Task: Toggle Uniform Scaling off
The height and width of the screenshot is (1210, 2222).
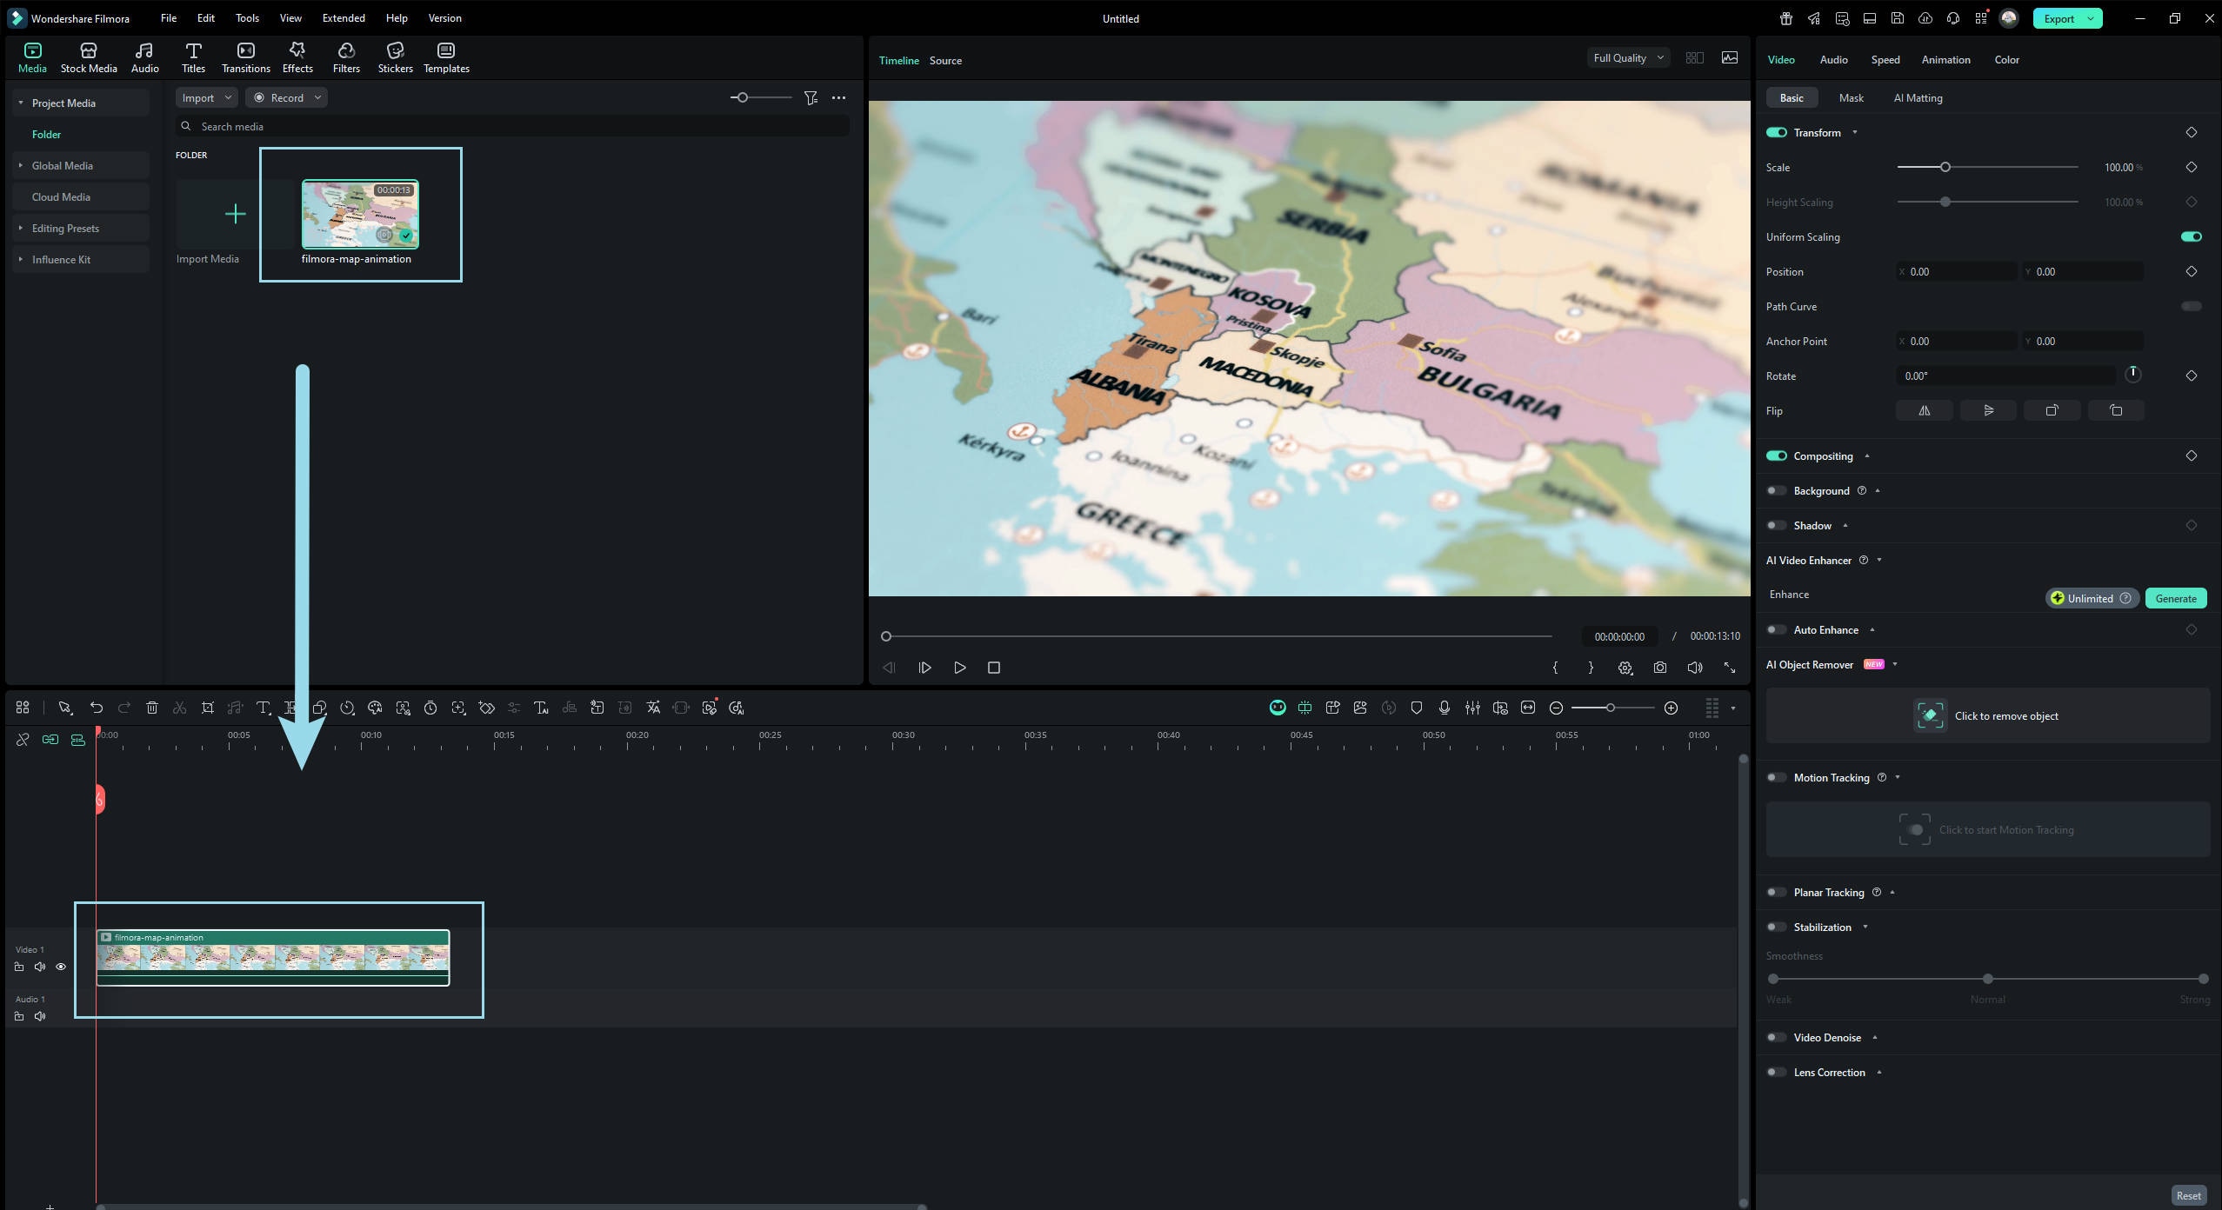Action: coord(2190,236)
